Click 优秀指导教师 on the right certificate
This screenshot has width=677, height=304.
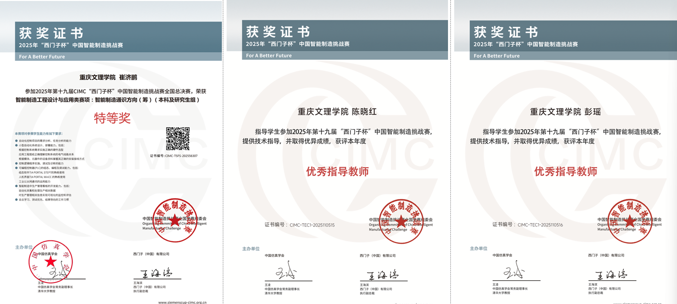tap(565, 171)
